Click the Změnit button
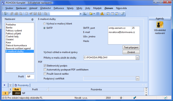The height and width of the screenshot is (101, 173). pos(131,52)
